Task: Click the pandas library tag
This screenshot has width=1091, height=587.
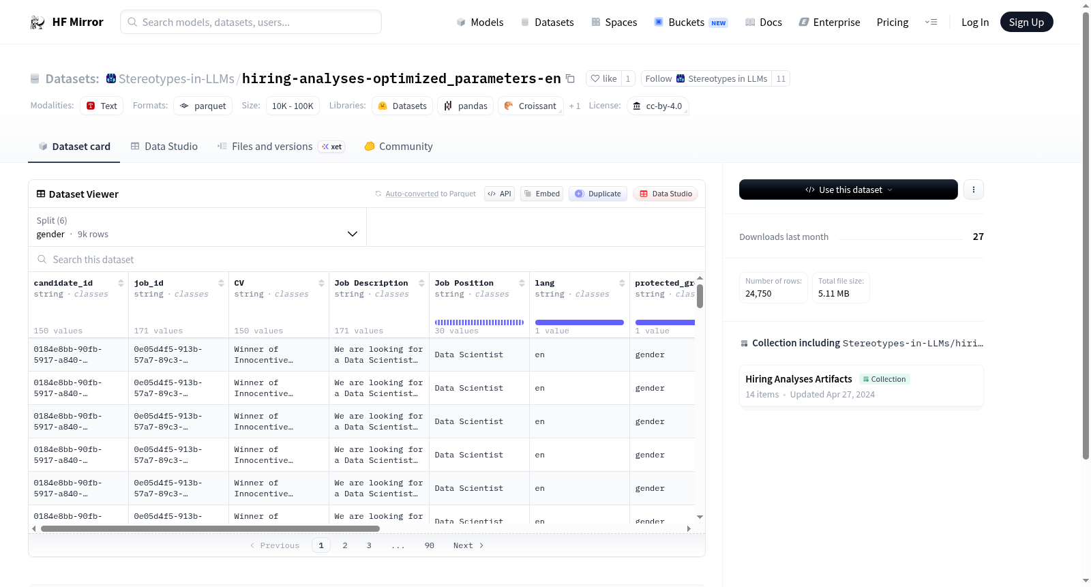Action: (x=466, y=106)
